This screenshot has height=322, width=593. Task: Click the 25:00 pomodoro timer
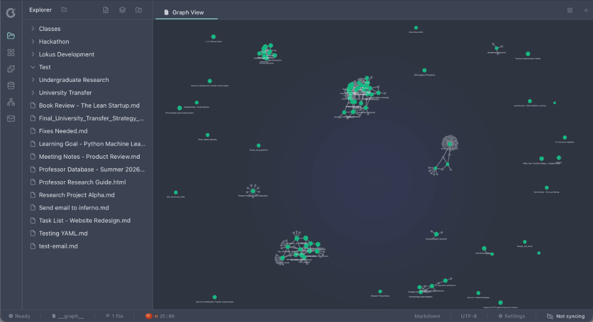pos(167,316)
